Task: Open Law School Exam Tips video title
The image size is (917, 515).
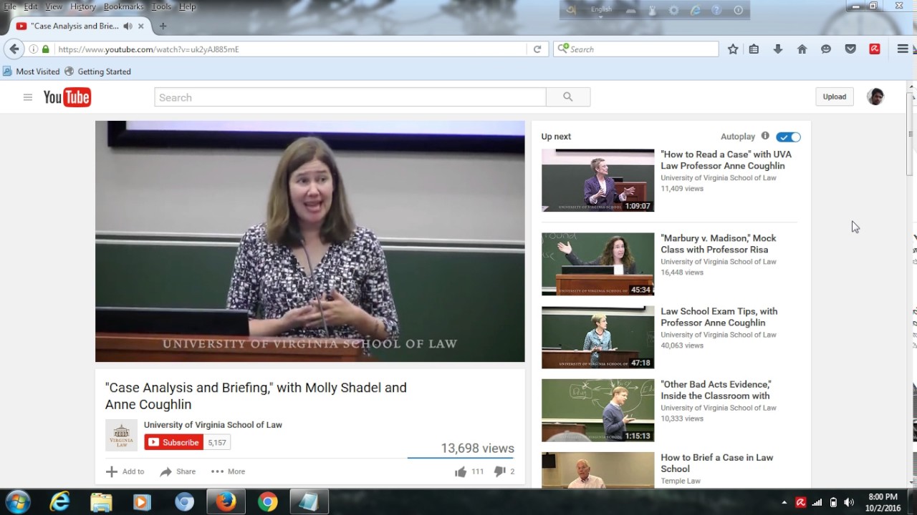Action: click(719, 317)
